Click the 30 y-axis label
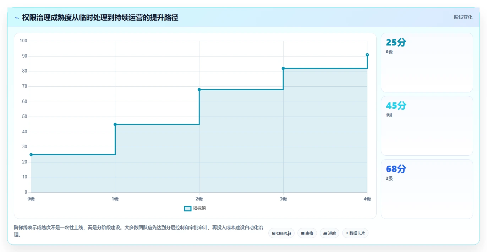This screenshot has width=487, height=252. 24,147
